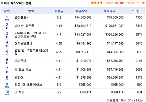Open A MINECRAFT MOVIE 마인크래프트 무비
This screenshot has height=102, width=146.
30,35
